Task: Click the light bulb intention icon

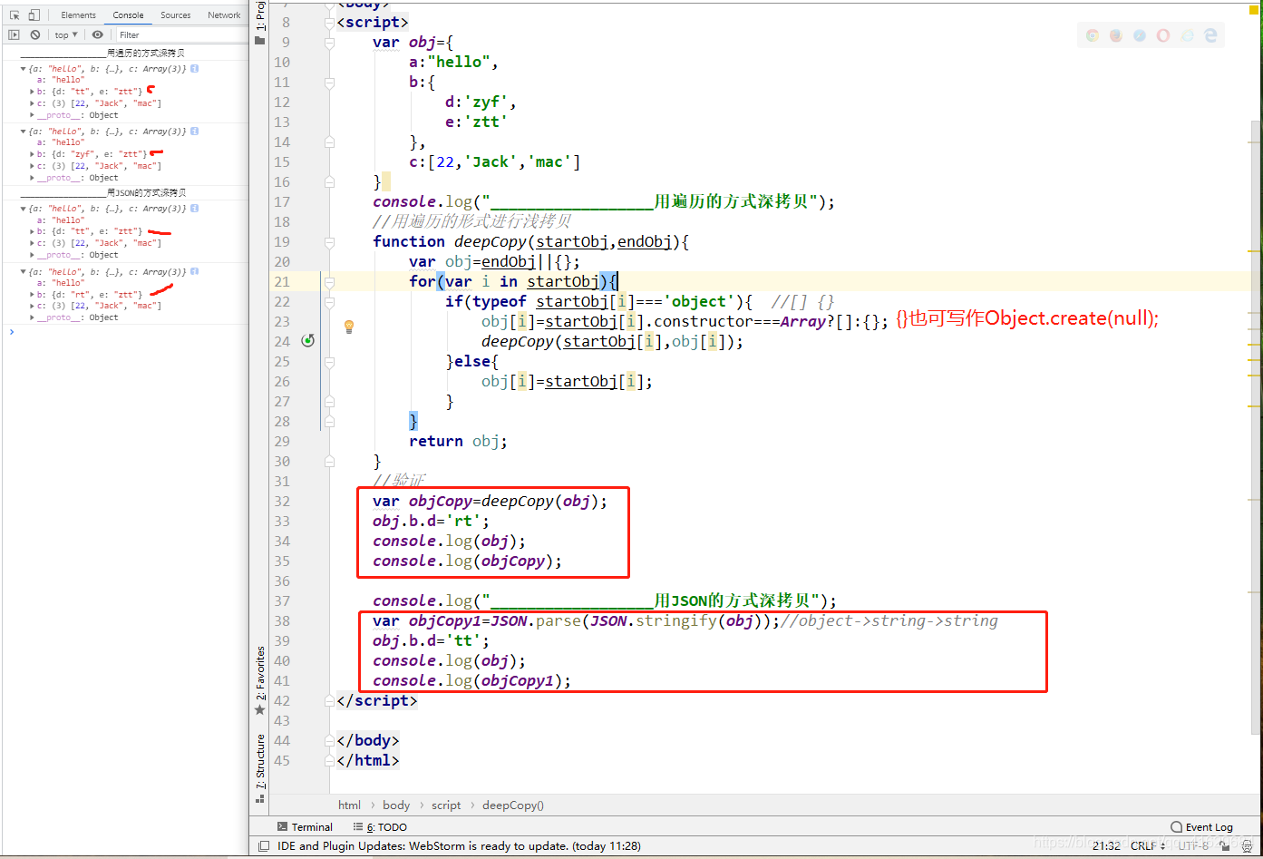Action: click(x=349, y=326)
